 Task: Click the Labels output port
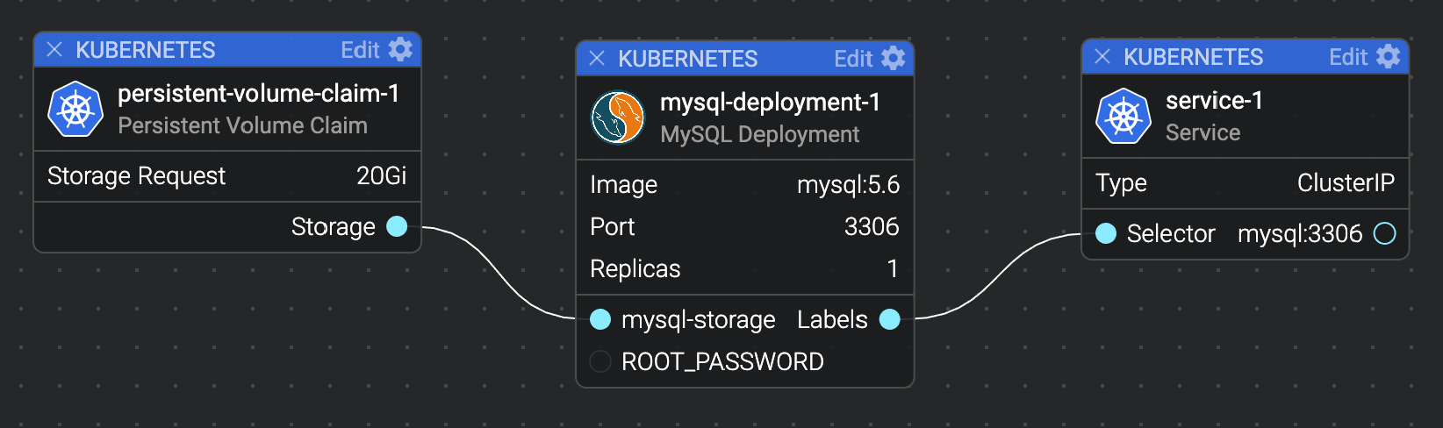(890, 319)
